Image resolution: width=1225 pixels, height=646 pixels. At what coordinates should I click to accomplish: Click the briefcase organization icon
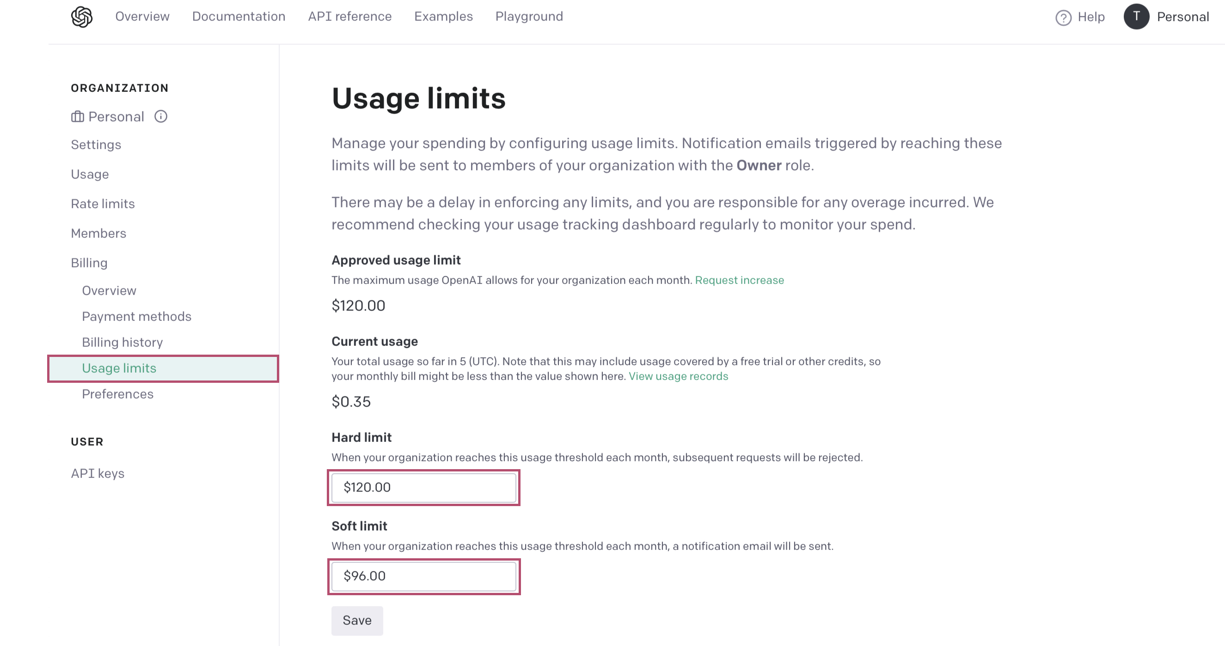click(78, 117)
